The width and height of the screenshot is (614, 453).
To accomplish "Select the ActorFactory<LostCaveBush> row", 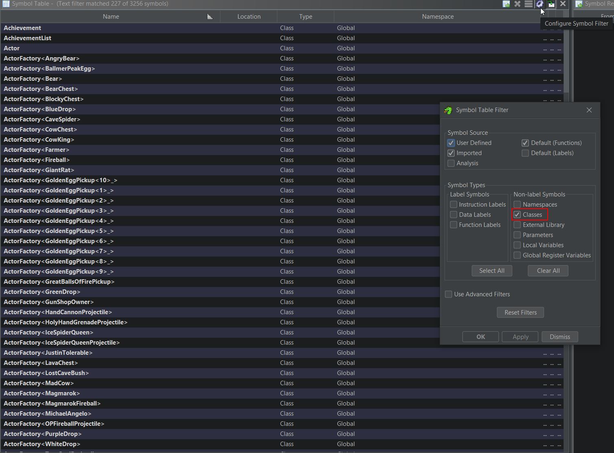I will pos(282,373).
